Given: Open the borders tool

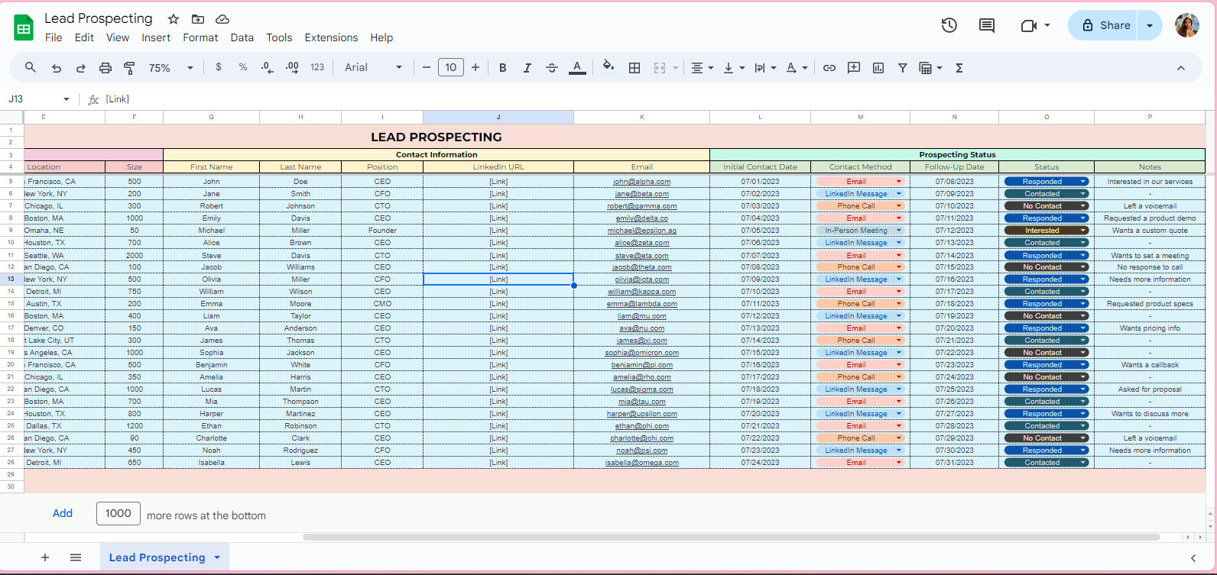Looking at the screenshot, I should coord(634,68).
